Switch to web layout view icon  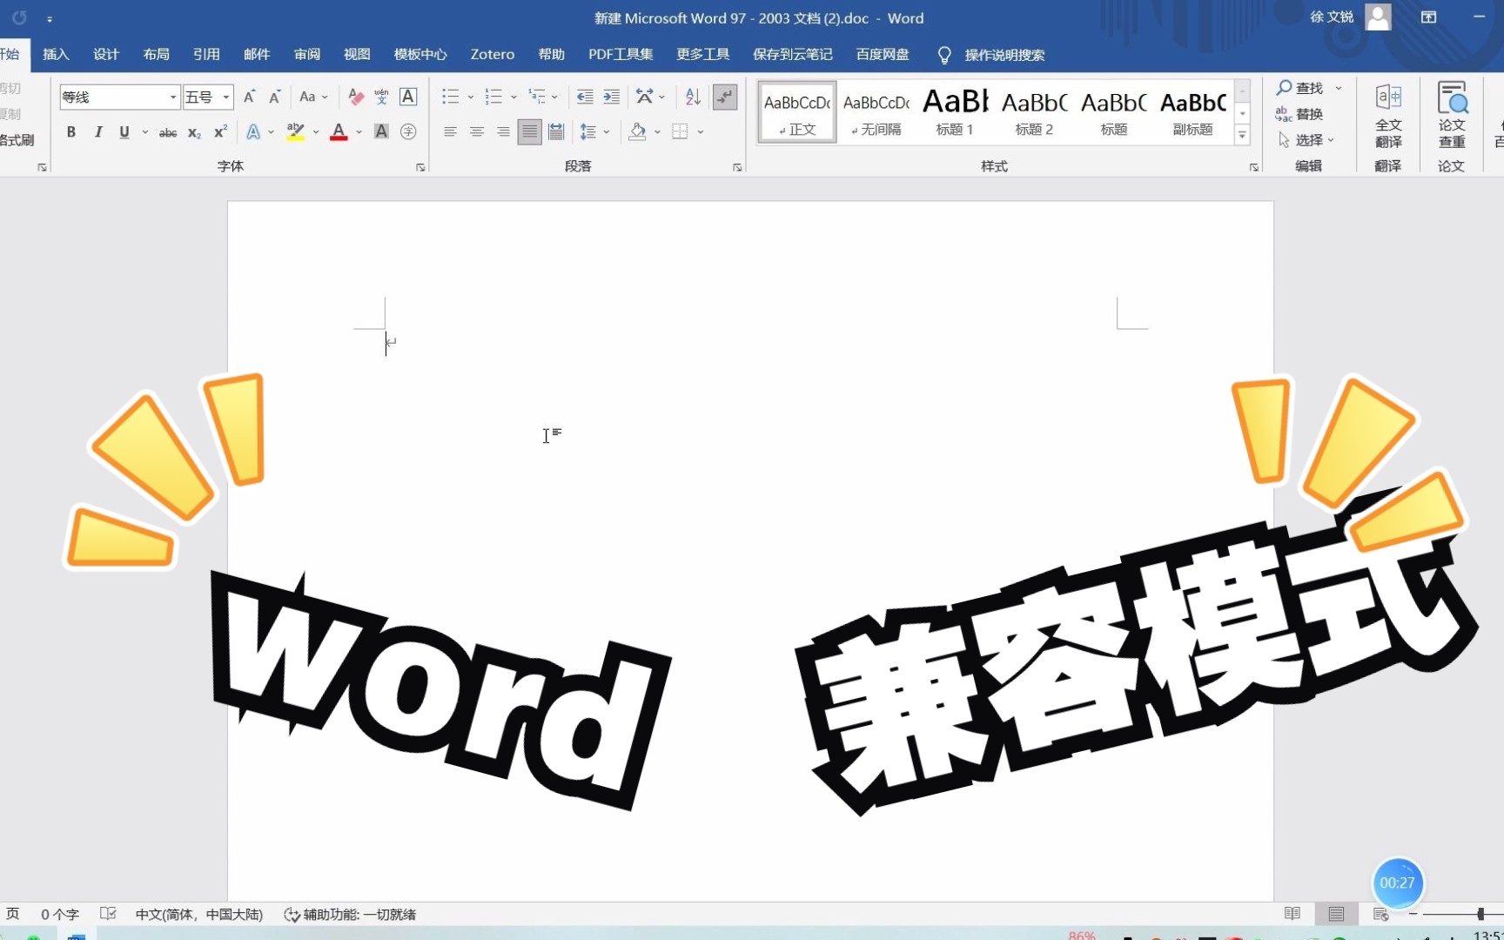point(1380,914)
